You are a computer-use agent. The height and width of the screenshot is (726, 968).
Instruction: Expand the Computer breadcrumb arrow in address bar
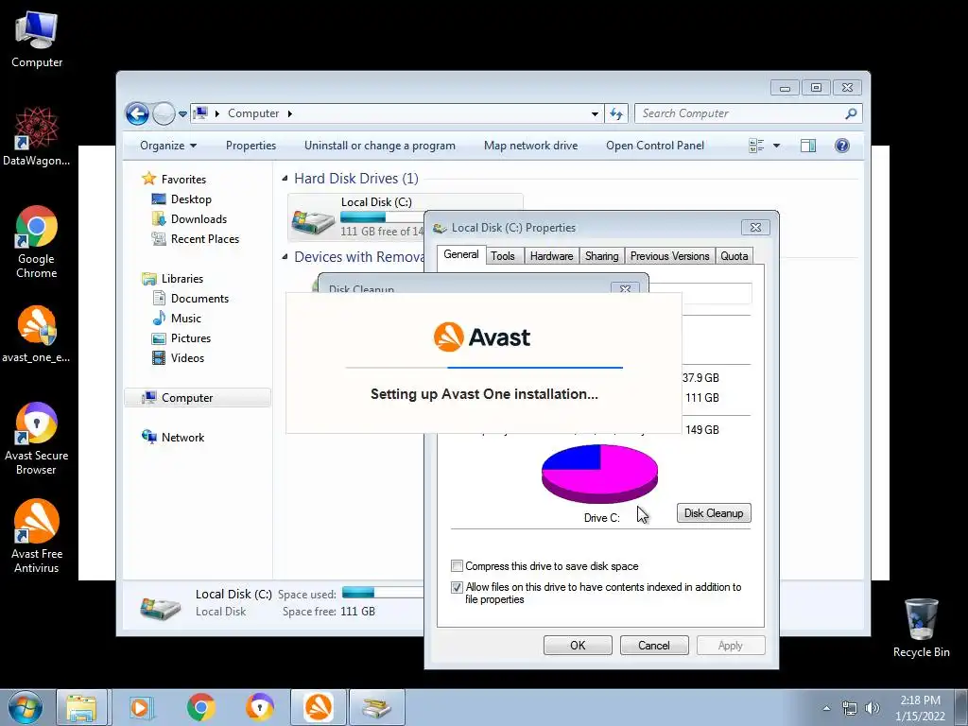(x=289, y=113)
